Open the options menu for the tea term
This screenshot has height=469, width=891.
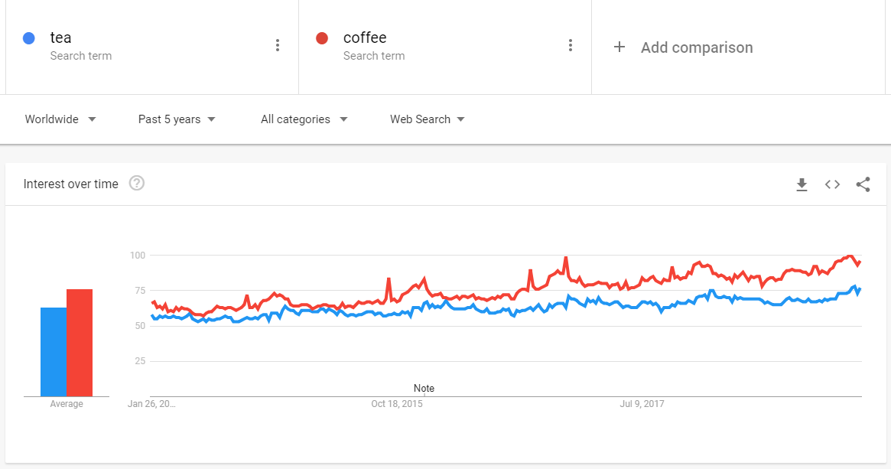(x=278, y=45)
